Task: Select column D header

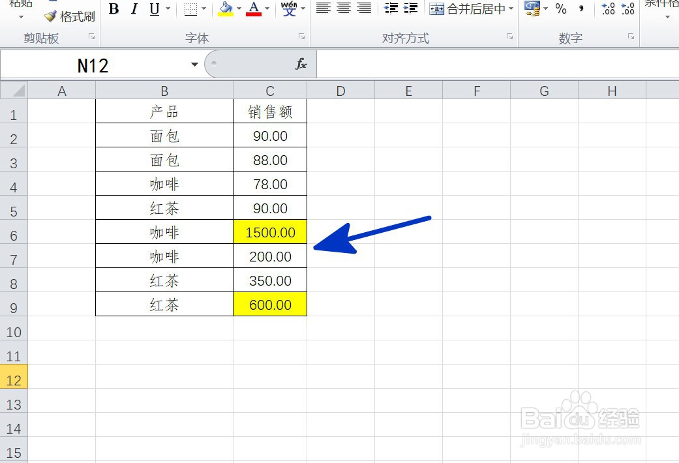Action: click(340, 91)
